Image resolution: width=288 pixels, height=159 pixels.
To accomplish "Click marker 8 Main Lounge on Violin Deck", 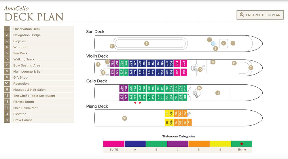I will tap(234, 63).
